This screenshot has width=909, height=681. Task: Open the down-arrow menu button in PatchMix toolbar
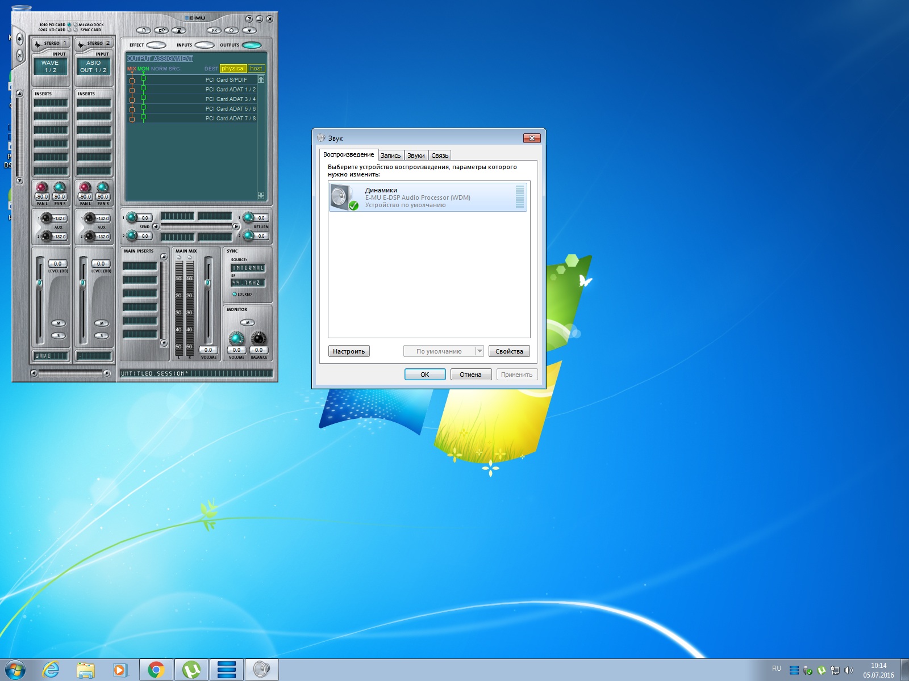(x=249, y=30)
